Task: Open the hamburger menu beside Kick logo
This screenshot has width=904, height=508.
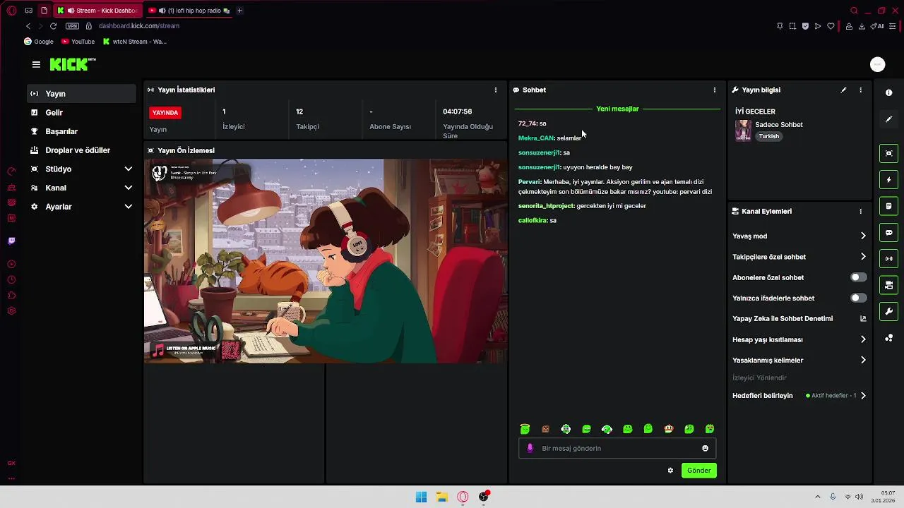Action: point(36,64)
